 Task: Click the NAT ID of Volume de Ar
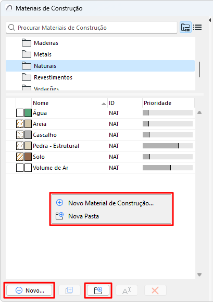tap(114, 168)
